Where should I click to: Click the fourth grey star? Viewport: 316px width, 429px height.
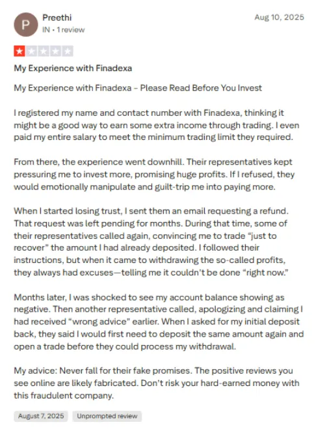pyautogui.click(x=55, y=51)
